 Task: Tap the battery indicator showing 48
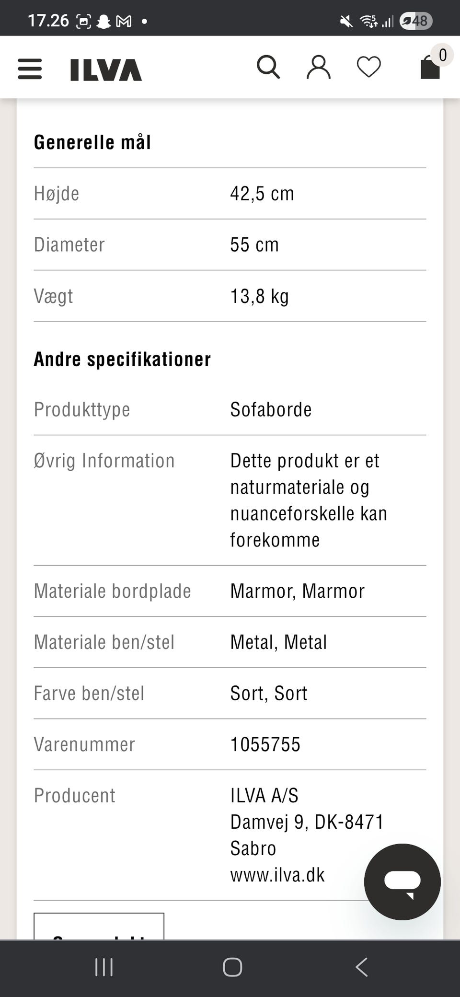click(x=416, y=21)
